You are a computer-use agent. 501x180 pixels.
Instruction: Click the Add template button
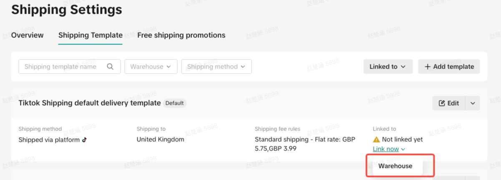coord(449,67)
